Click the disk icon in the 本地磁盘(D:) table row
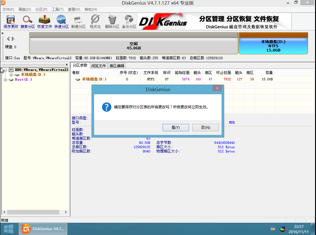 78,79
